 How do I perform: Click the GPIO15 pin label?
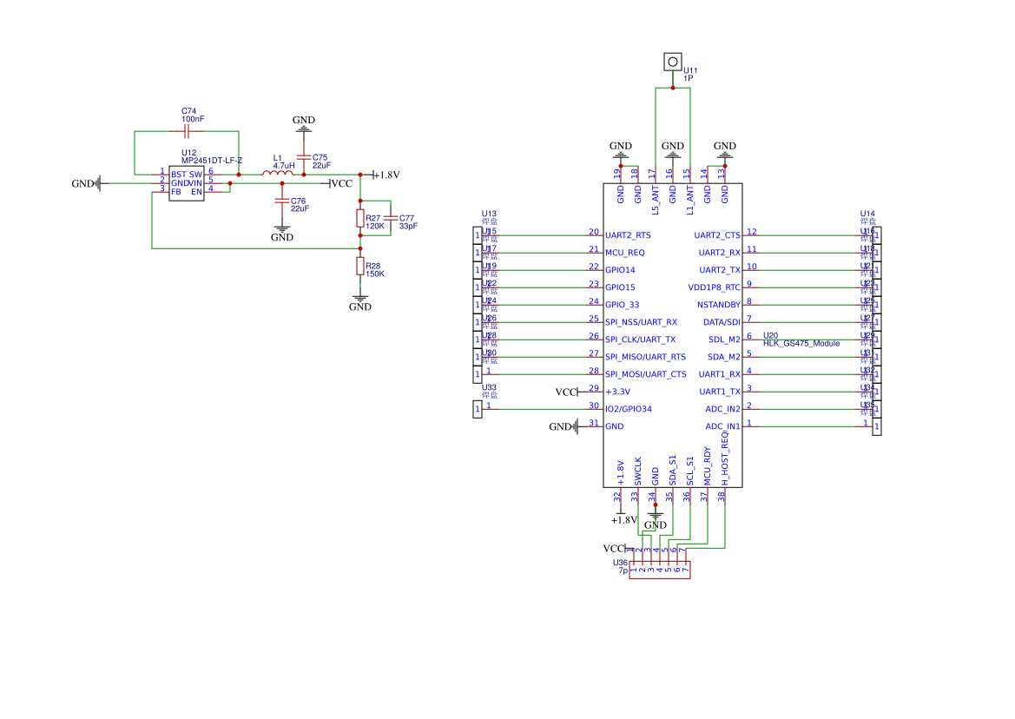pos(620,287)
